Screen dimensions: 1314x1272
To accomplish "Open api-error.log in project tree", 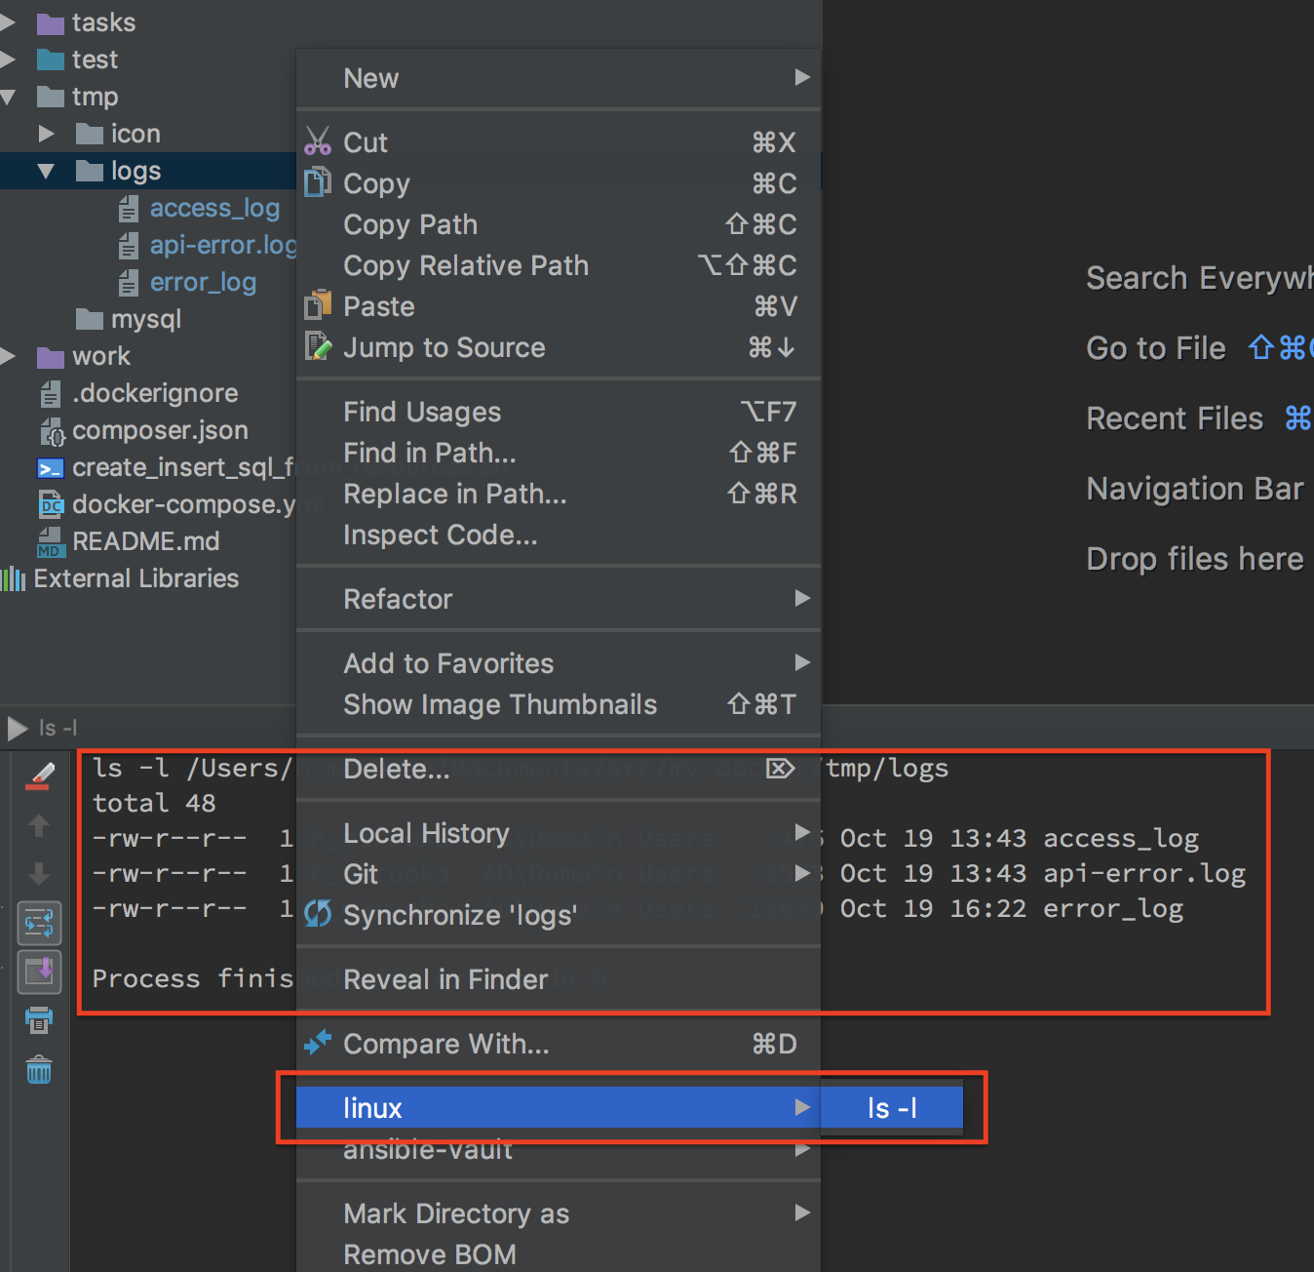I will click(x=223, y=245).
